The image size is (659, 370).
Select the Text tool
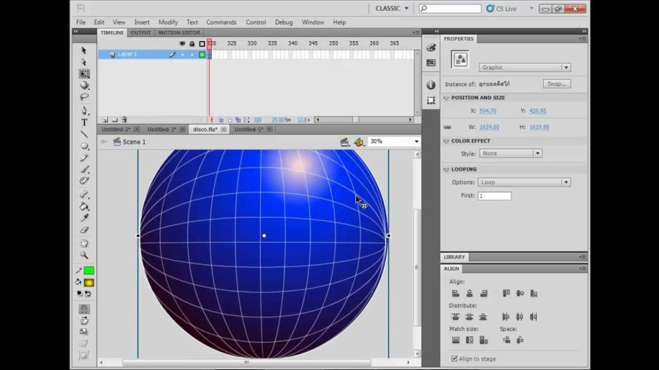(84, 123)
